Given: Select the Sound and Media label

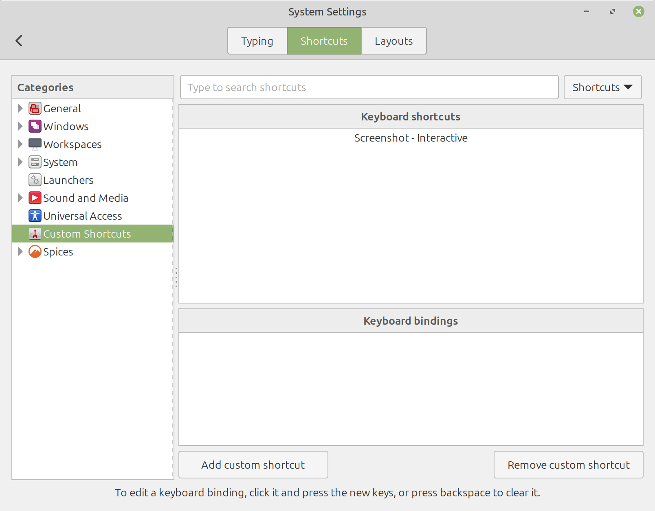Looking at the screenshot, I should (x=86, y=198).
